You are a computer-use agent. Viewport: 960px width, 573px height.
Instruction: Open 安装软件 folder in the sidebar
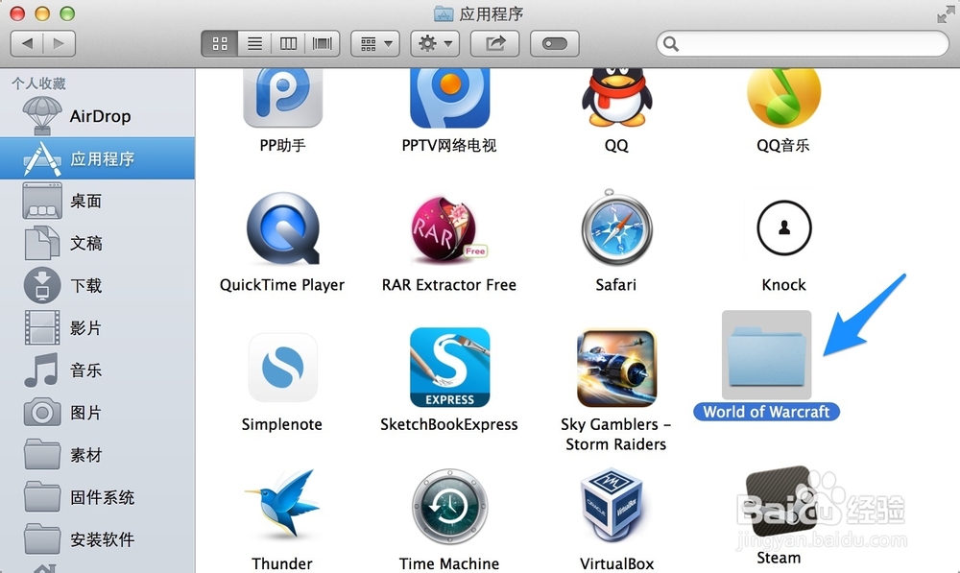coord(97,539)
